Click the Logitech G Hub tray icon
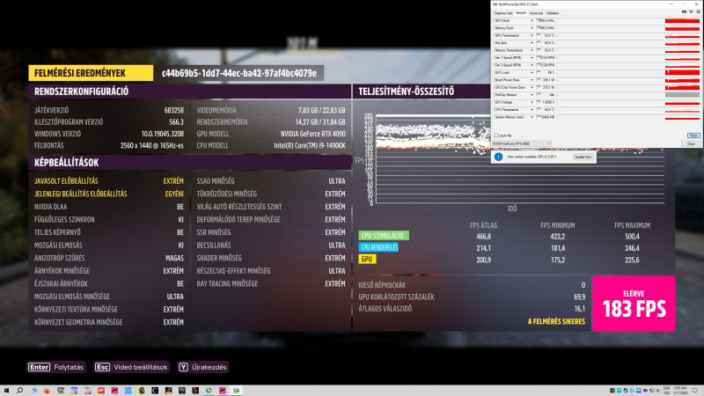704x396 pixels. 632,390
